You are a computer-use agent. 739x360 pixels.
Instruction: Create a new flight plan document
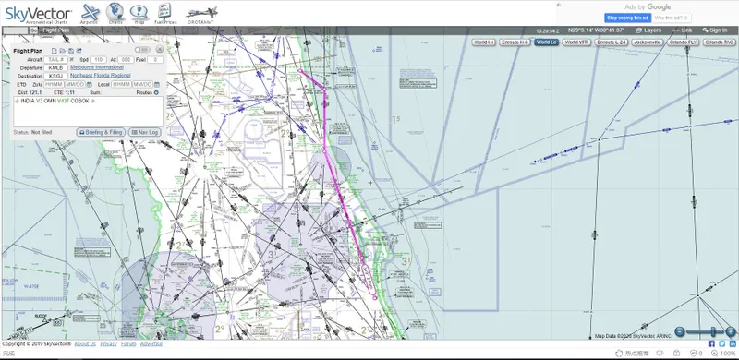[55, 51]
